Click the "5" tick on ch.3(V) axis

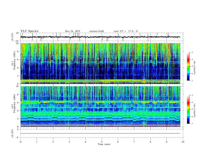coord(18,129)
